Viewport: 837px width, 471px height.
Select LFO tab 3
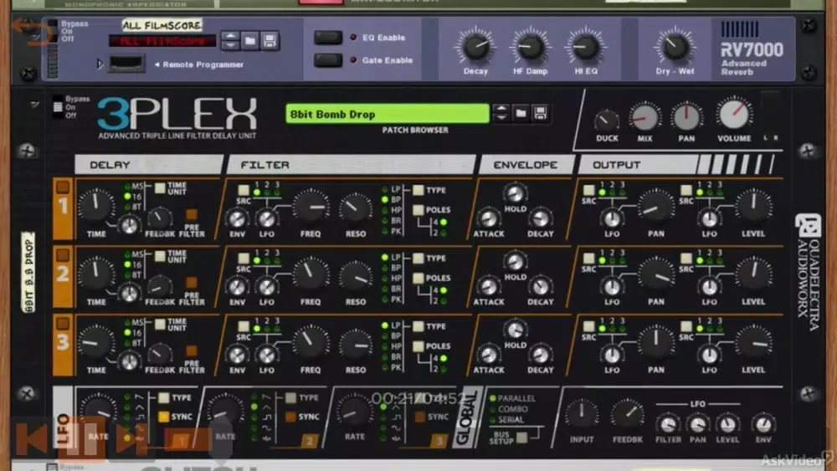439,441
